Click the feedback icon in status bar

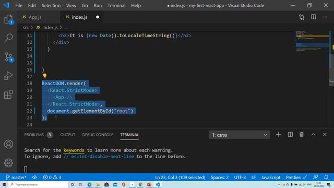(x=315, y=178)
